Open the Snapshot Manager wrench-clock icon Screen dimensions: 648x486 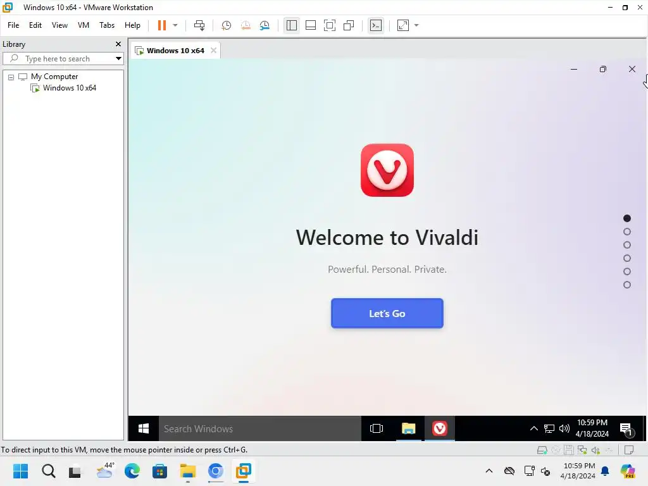click(265, 25)
